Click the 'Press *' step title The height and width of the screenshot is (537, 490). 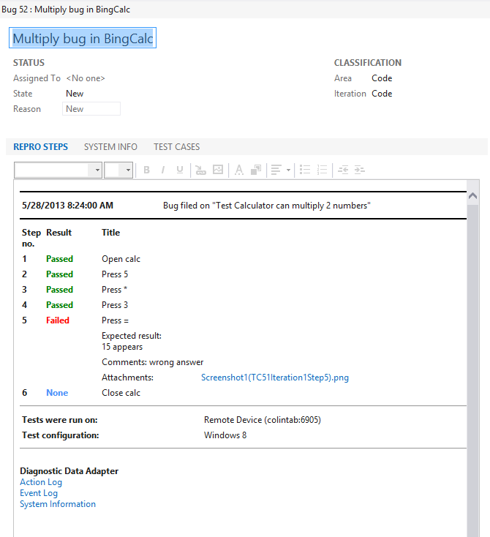click(x=114, y=290)
